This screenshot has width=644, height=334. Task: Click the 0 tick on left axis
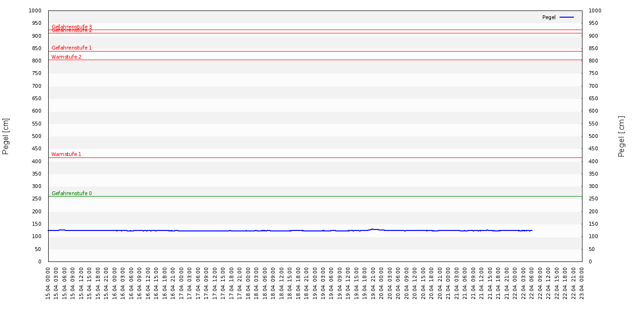point(40,261)
